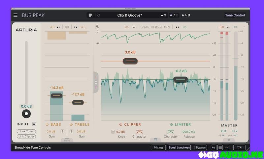Viewport: 264px width, 159px height.
Task: Open the Clip & Groove preset name
Action: pos(130,15)
